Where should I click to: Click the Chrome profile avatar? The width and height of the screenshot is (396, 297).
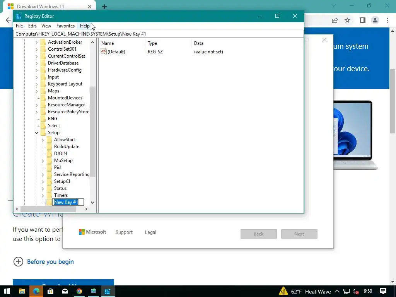[x=375, y=20]
